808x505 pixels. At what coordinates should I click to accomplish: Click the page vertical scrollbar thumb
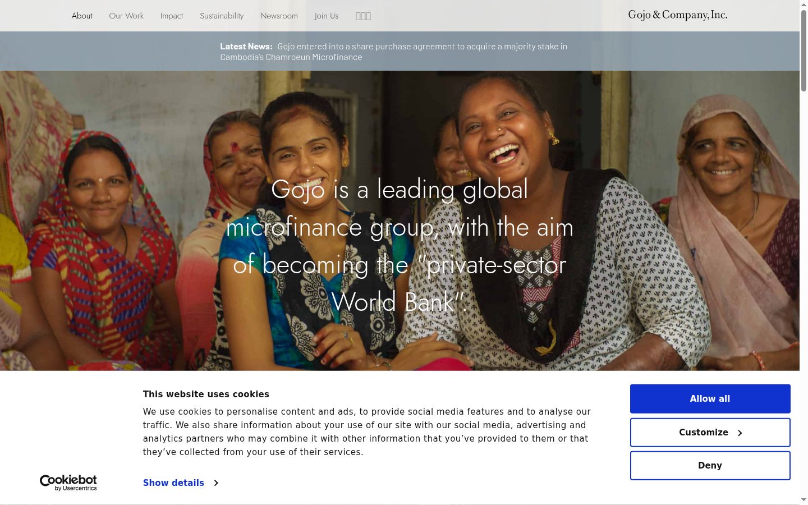(x=804, y=50)
